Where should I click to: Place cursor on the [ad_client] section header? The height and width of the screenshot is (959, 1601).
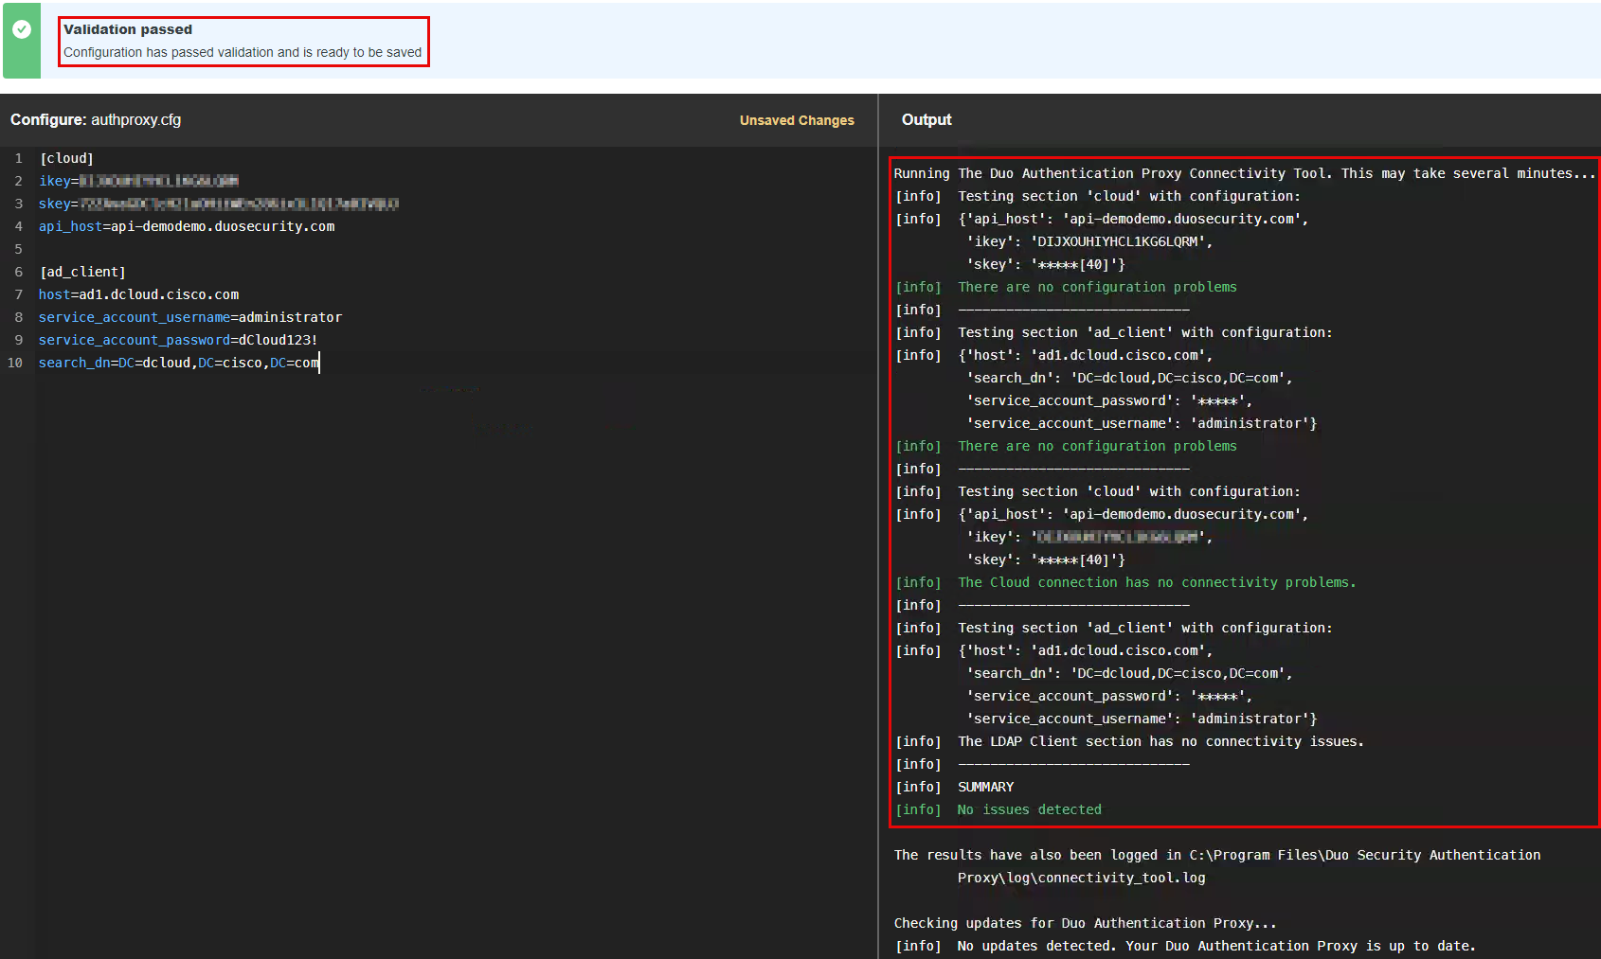pos(81,272)
